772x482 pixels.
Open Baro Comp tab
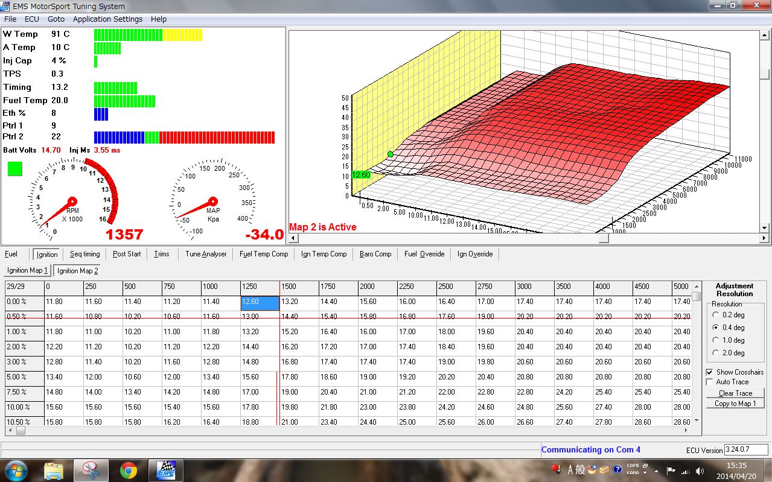point(375,254)
